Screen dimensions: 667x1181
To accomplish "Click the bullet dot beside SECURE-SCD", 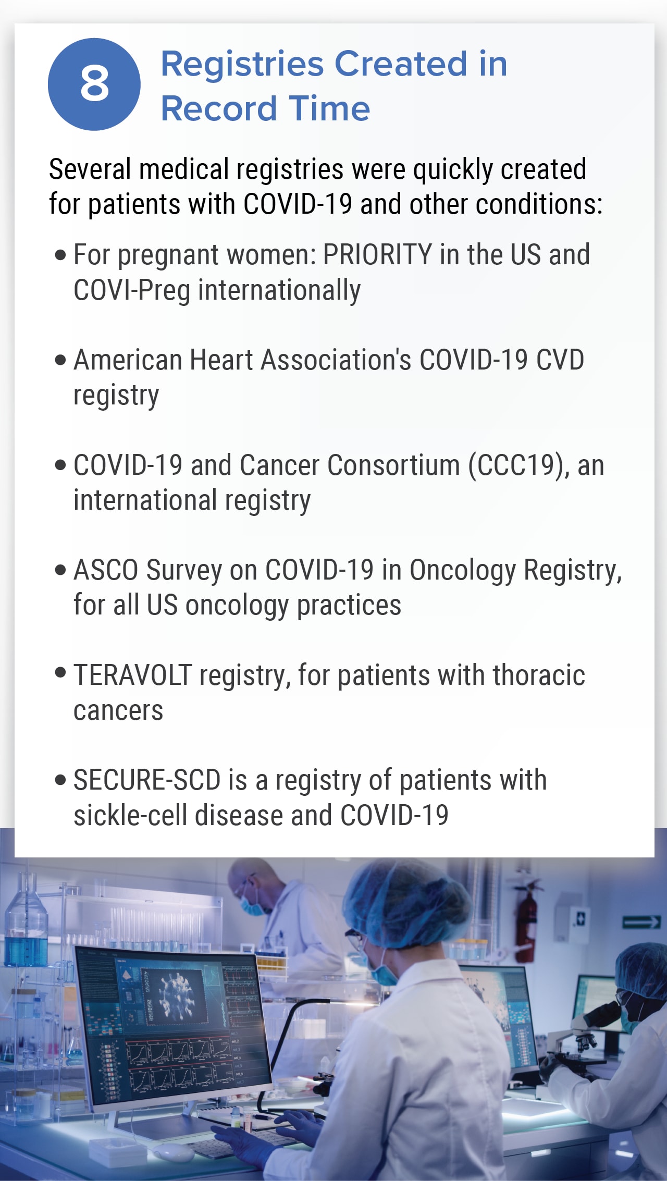I will point(61,780).
